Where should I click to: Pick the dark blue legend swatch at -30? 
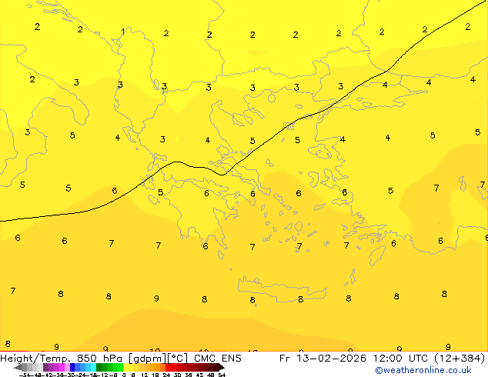coord(72,367)
